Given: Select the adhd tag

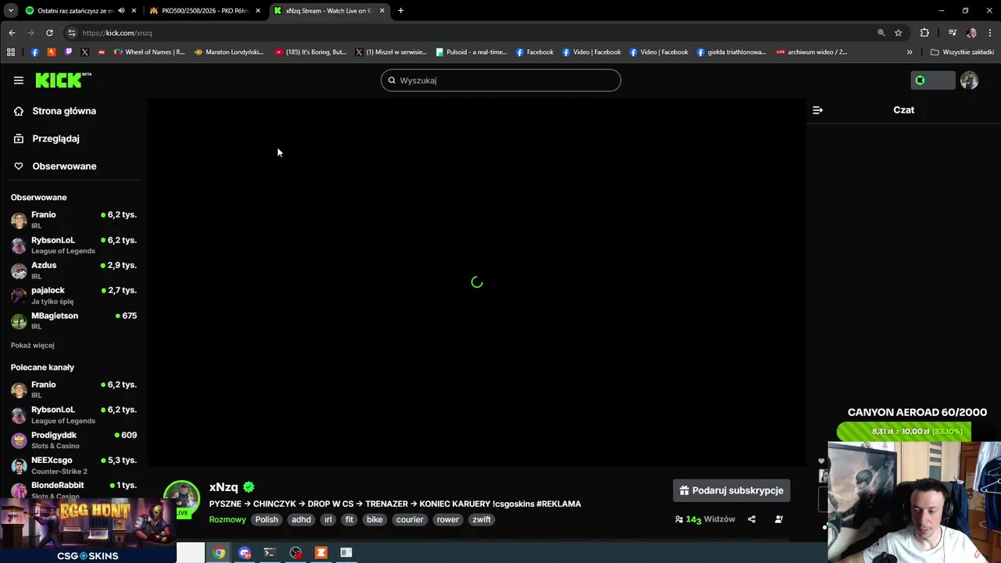Looking at the screenshot, I should pyautogui.click(x=301, y=519).
